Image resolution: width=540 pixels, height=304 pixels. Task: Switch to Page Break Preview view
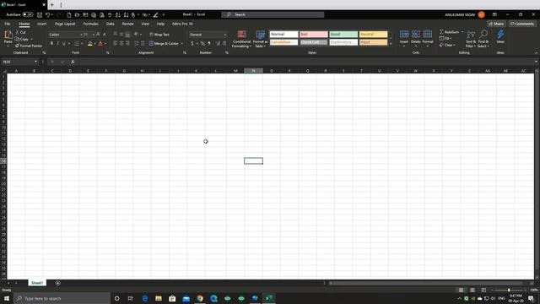[x=483, y=290]
